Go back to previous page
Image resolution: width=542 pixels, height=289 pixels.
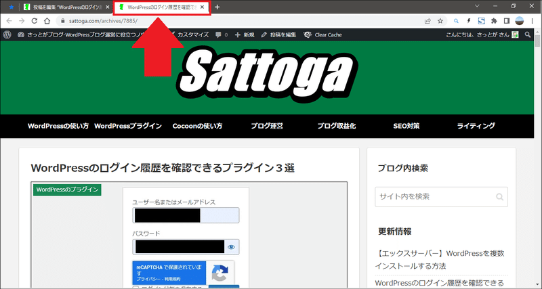(x=9, y=21)
